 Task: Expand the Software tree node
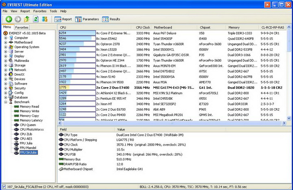coord(6,83)
